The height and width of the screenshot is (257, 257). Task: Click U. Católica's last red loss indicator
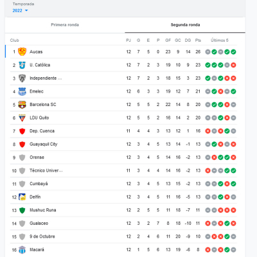pos(233,65)
